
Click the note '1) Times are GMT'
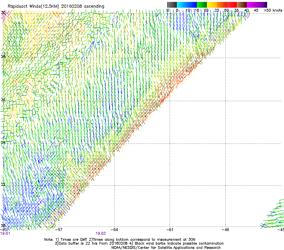71,240
